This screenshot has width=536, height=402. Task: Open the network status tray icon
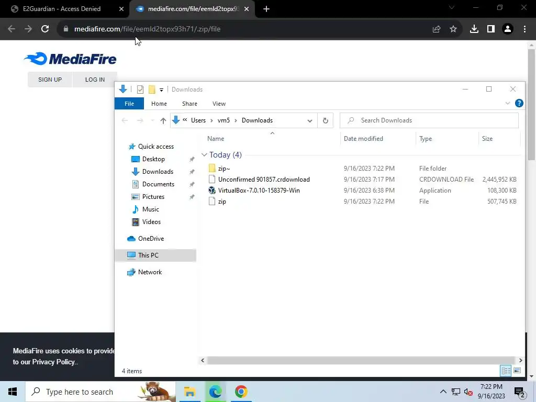click(456, 392)
